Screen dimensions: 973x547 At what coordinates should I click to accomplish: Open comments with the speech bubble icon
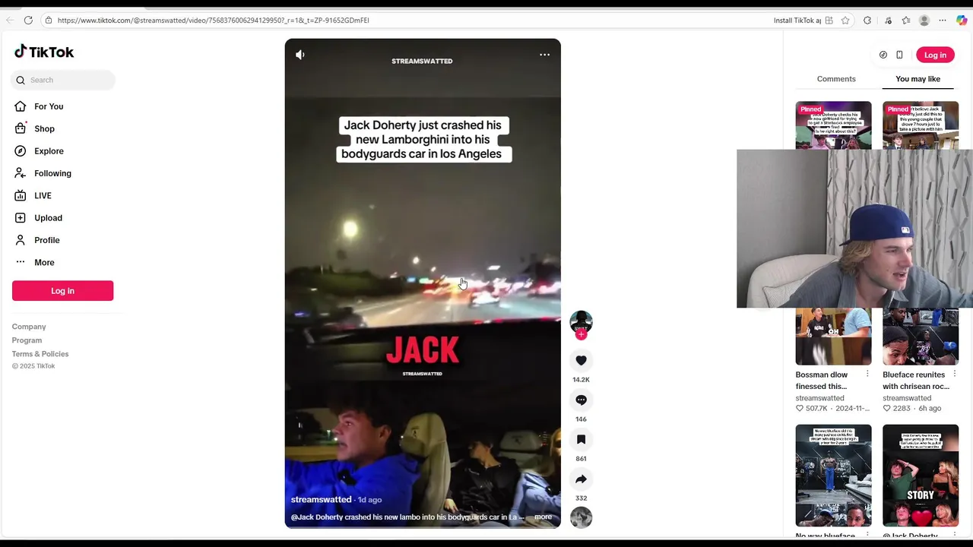(581, 400)
